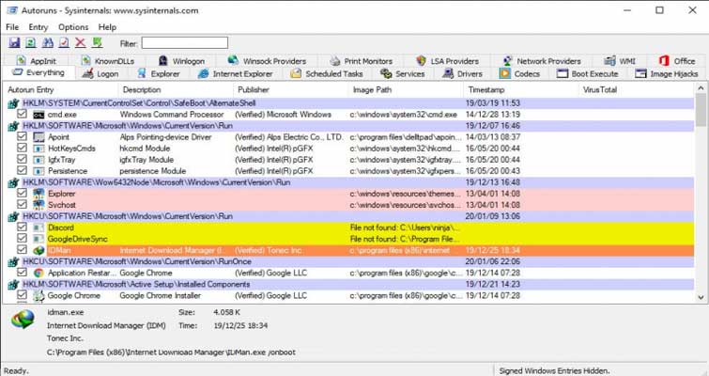Click the Chrome icon for Application Restart
This screenshot has width=709, height=376.
pyautogui.click(x=39, y=273)
